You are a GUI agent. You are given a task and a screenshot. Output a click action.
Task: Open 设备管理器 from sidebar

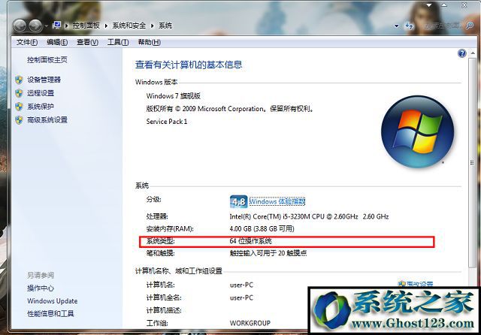click(x=44, y=80)
